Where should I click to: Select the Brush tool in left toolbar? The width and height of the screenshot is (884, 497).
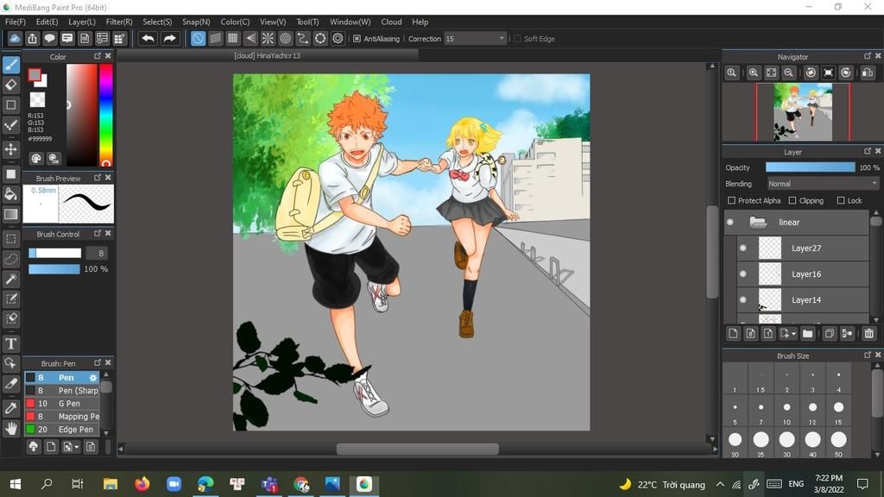(10, 65)
